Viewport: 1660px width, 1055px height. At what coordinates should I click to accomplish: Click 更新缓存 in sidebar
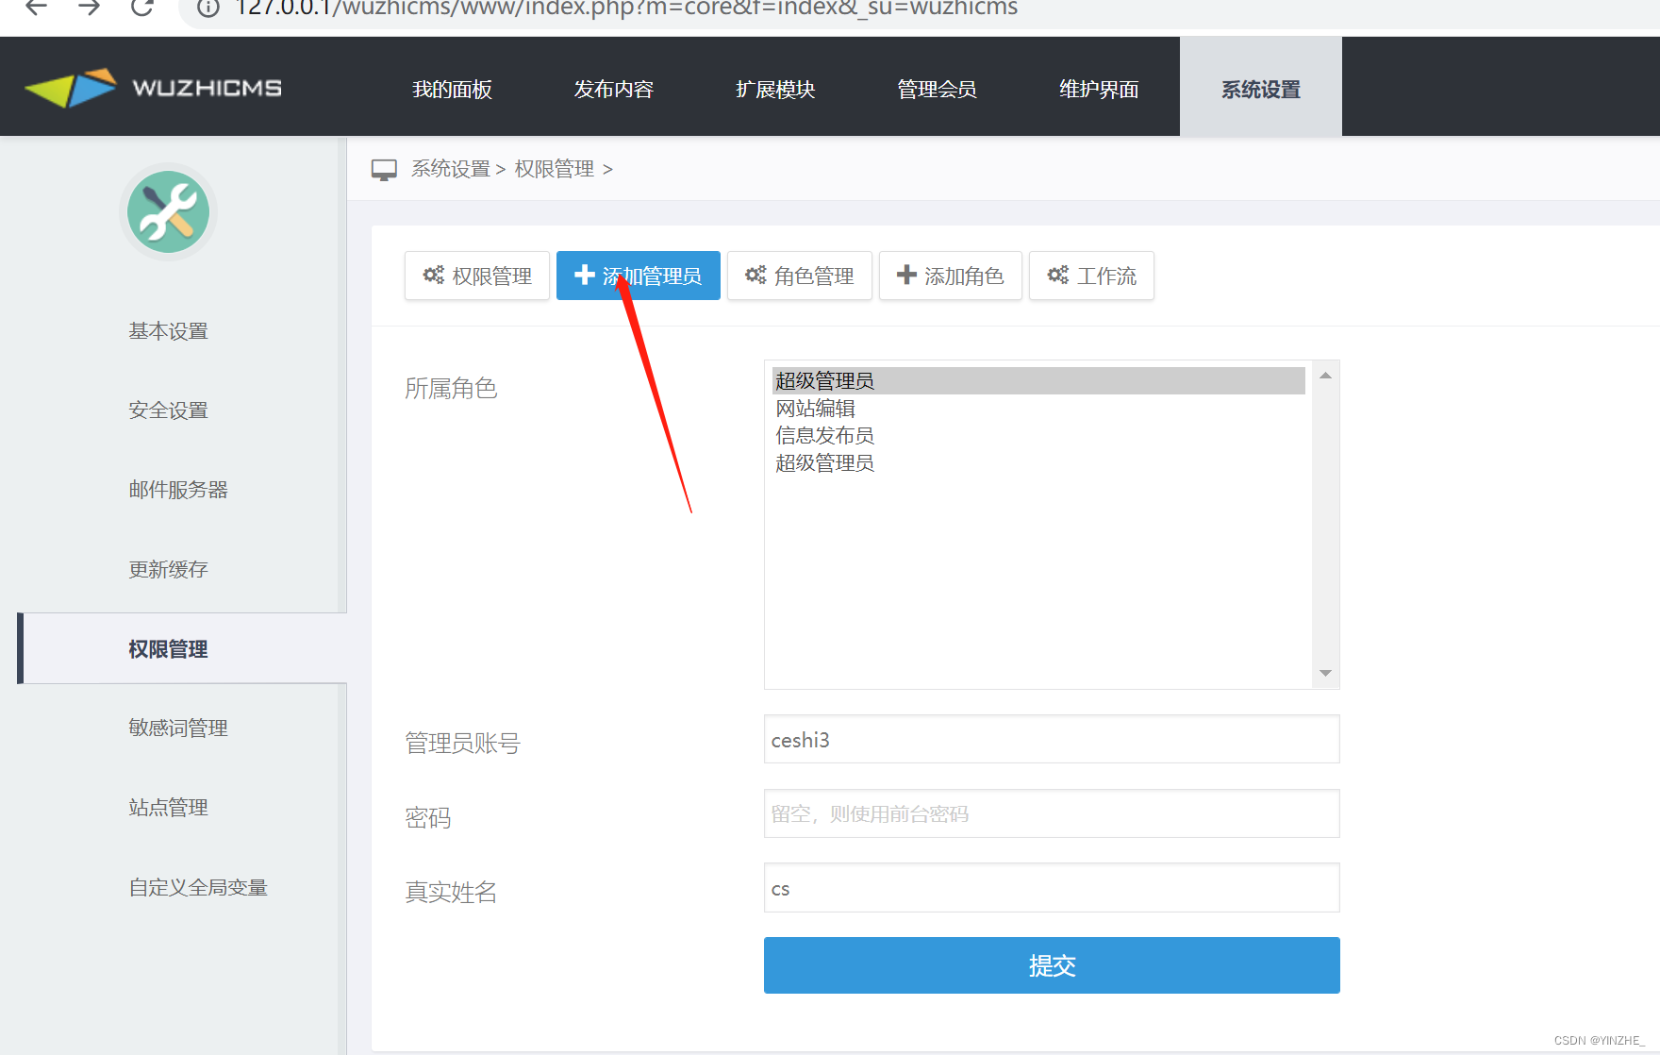tap(168, 569)
